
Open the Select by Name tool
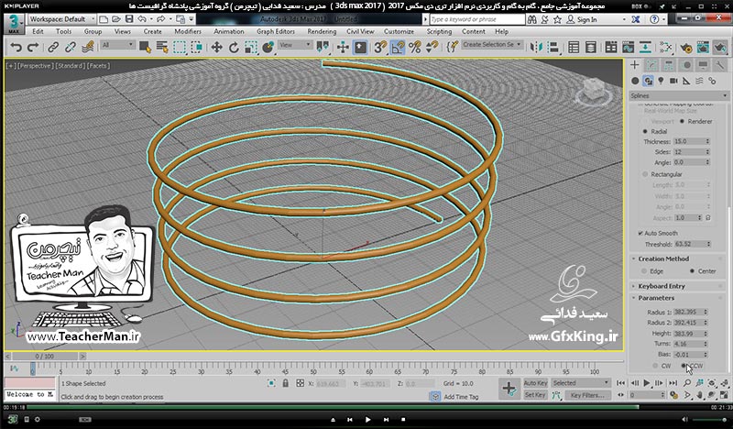[x=162, y=48]
